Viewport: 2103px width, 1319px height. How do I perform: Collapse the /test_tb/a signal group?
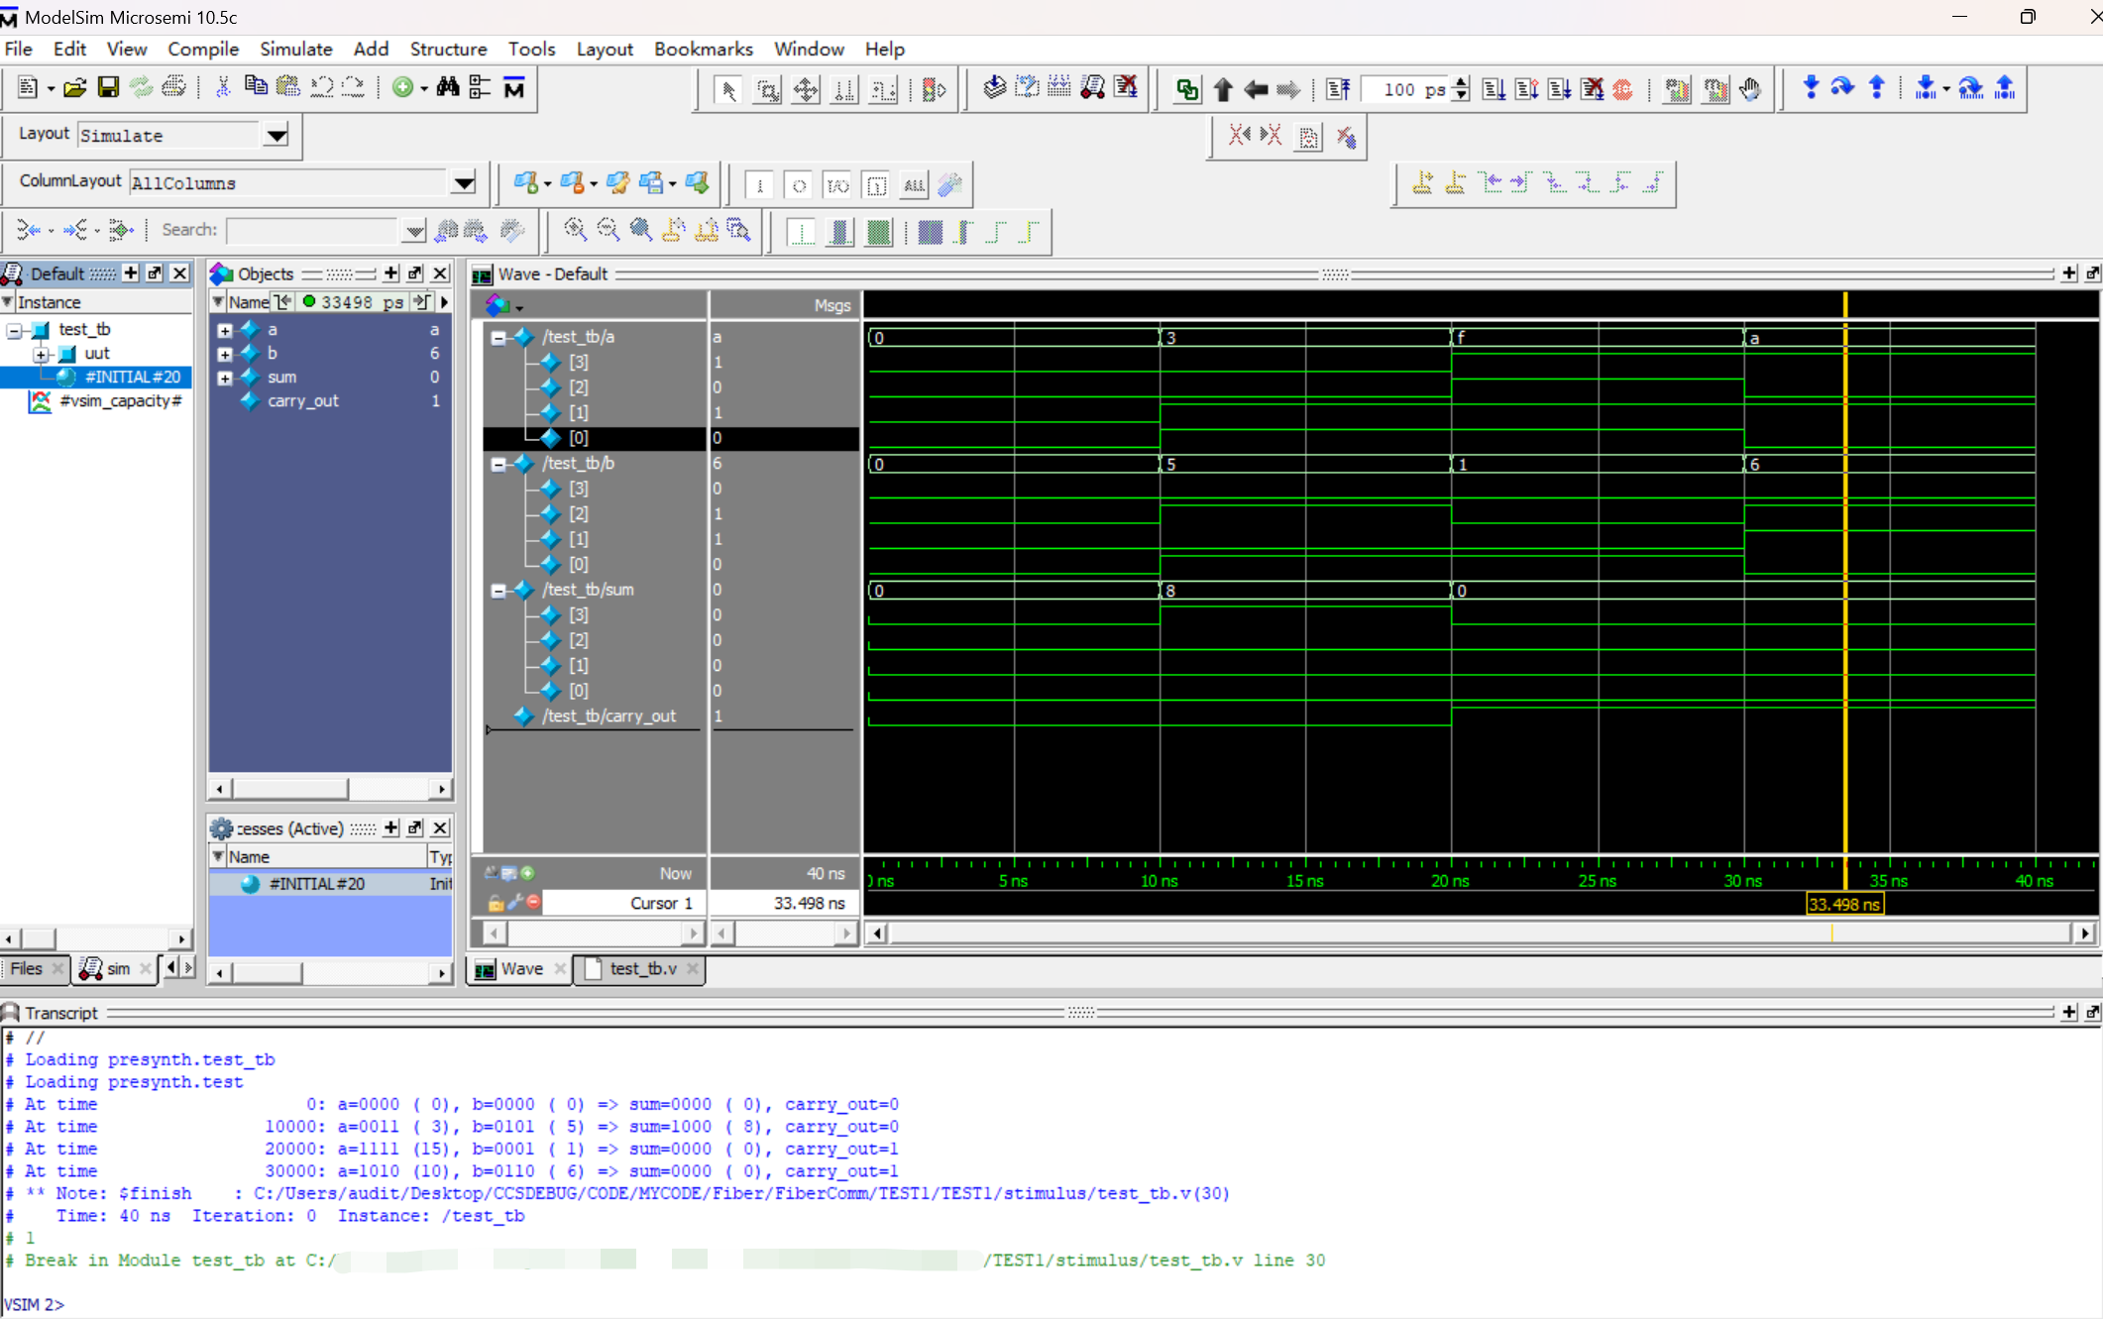point(498,337)
